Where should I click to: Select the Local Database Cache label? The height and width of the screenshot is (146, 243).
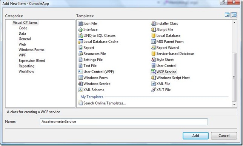click(101, 42)
